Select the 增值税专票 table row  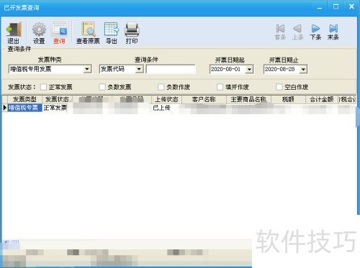tap(179, 108)
